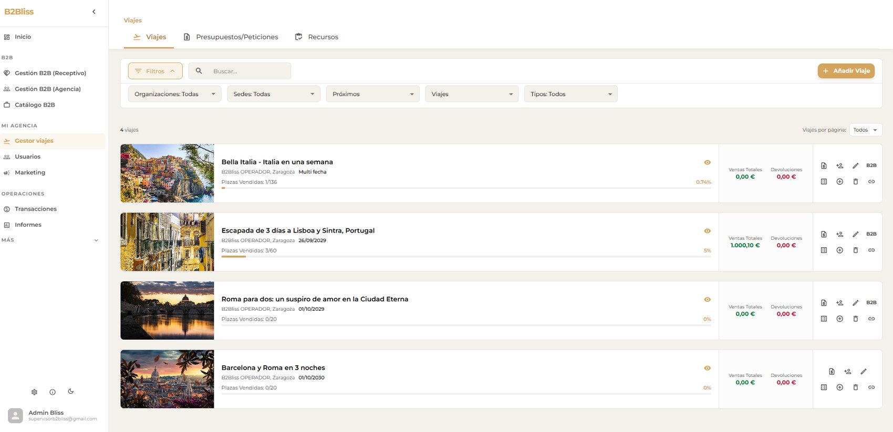The image size is (893, 432).
Task: Delete the Escapada a Lisboa y Sintra trip
Action: 855,250
